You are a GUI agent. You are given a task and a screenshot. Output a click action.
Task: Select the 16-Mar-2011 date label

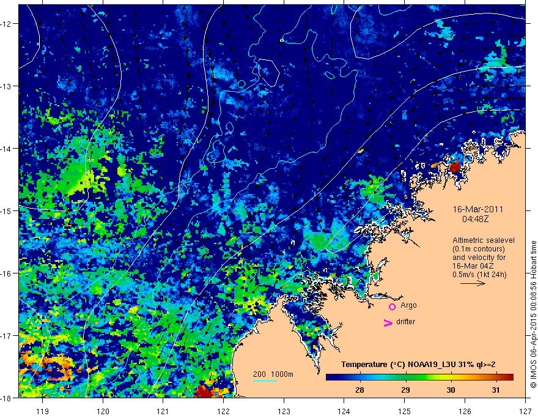[478, 209]
